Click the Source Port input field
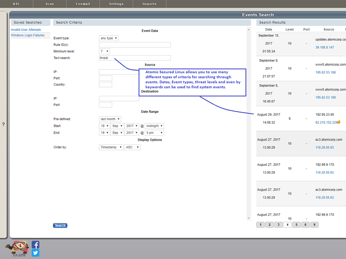 point(105,78)
